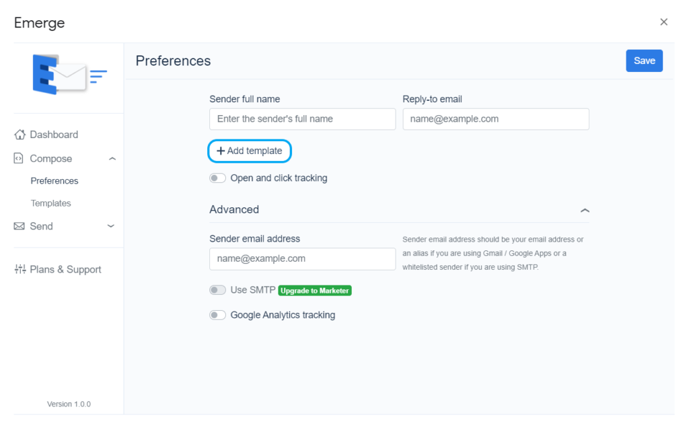Expand the Send menu chevron
The image size is (689, 428).
click(111, 226)
